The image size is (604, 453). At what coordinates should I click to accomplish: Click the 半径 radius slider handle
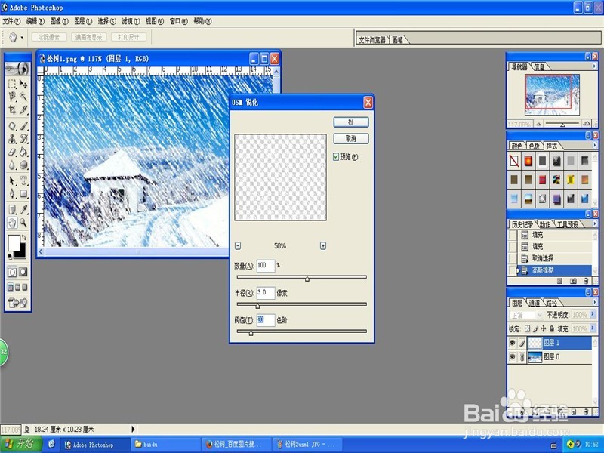point(257,306)
